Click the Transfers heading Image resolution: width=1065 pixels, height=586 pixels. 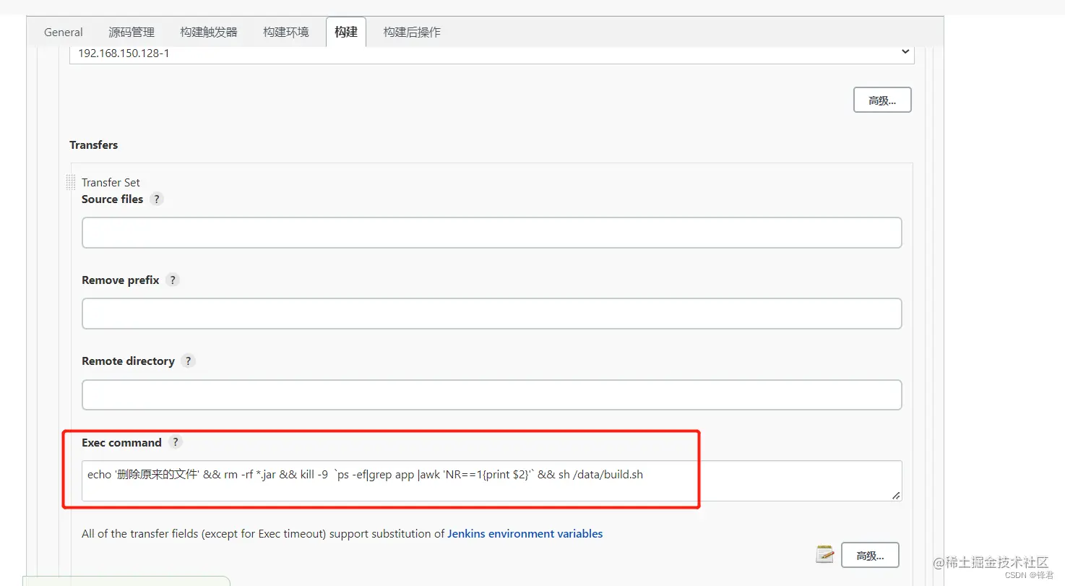click(93, 145)
